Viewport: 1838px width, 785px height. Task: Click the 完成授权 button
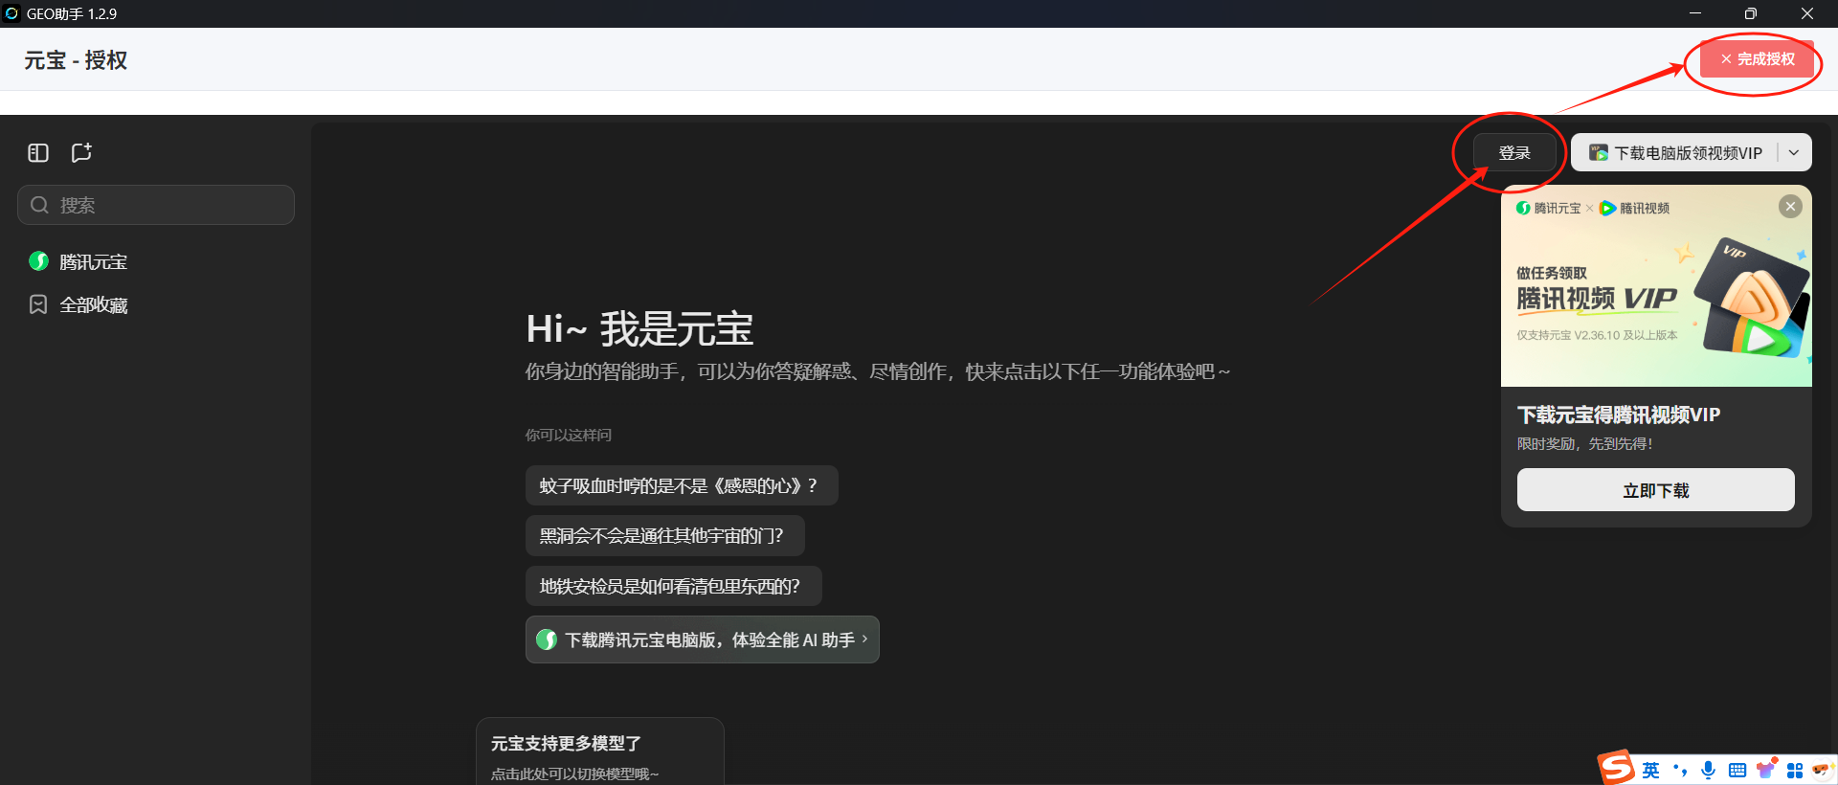[x=1757, y=59]
